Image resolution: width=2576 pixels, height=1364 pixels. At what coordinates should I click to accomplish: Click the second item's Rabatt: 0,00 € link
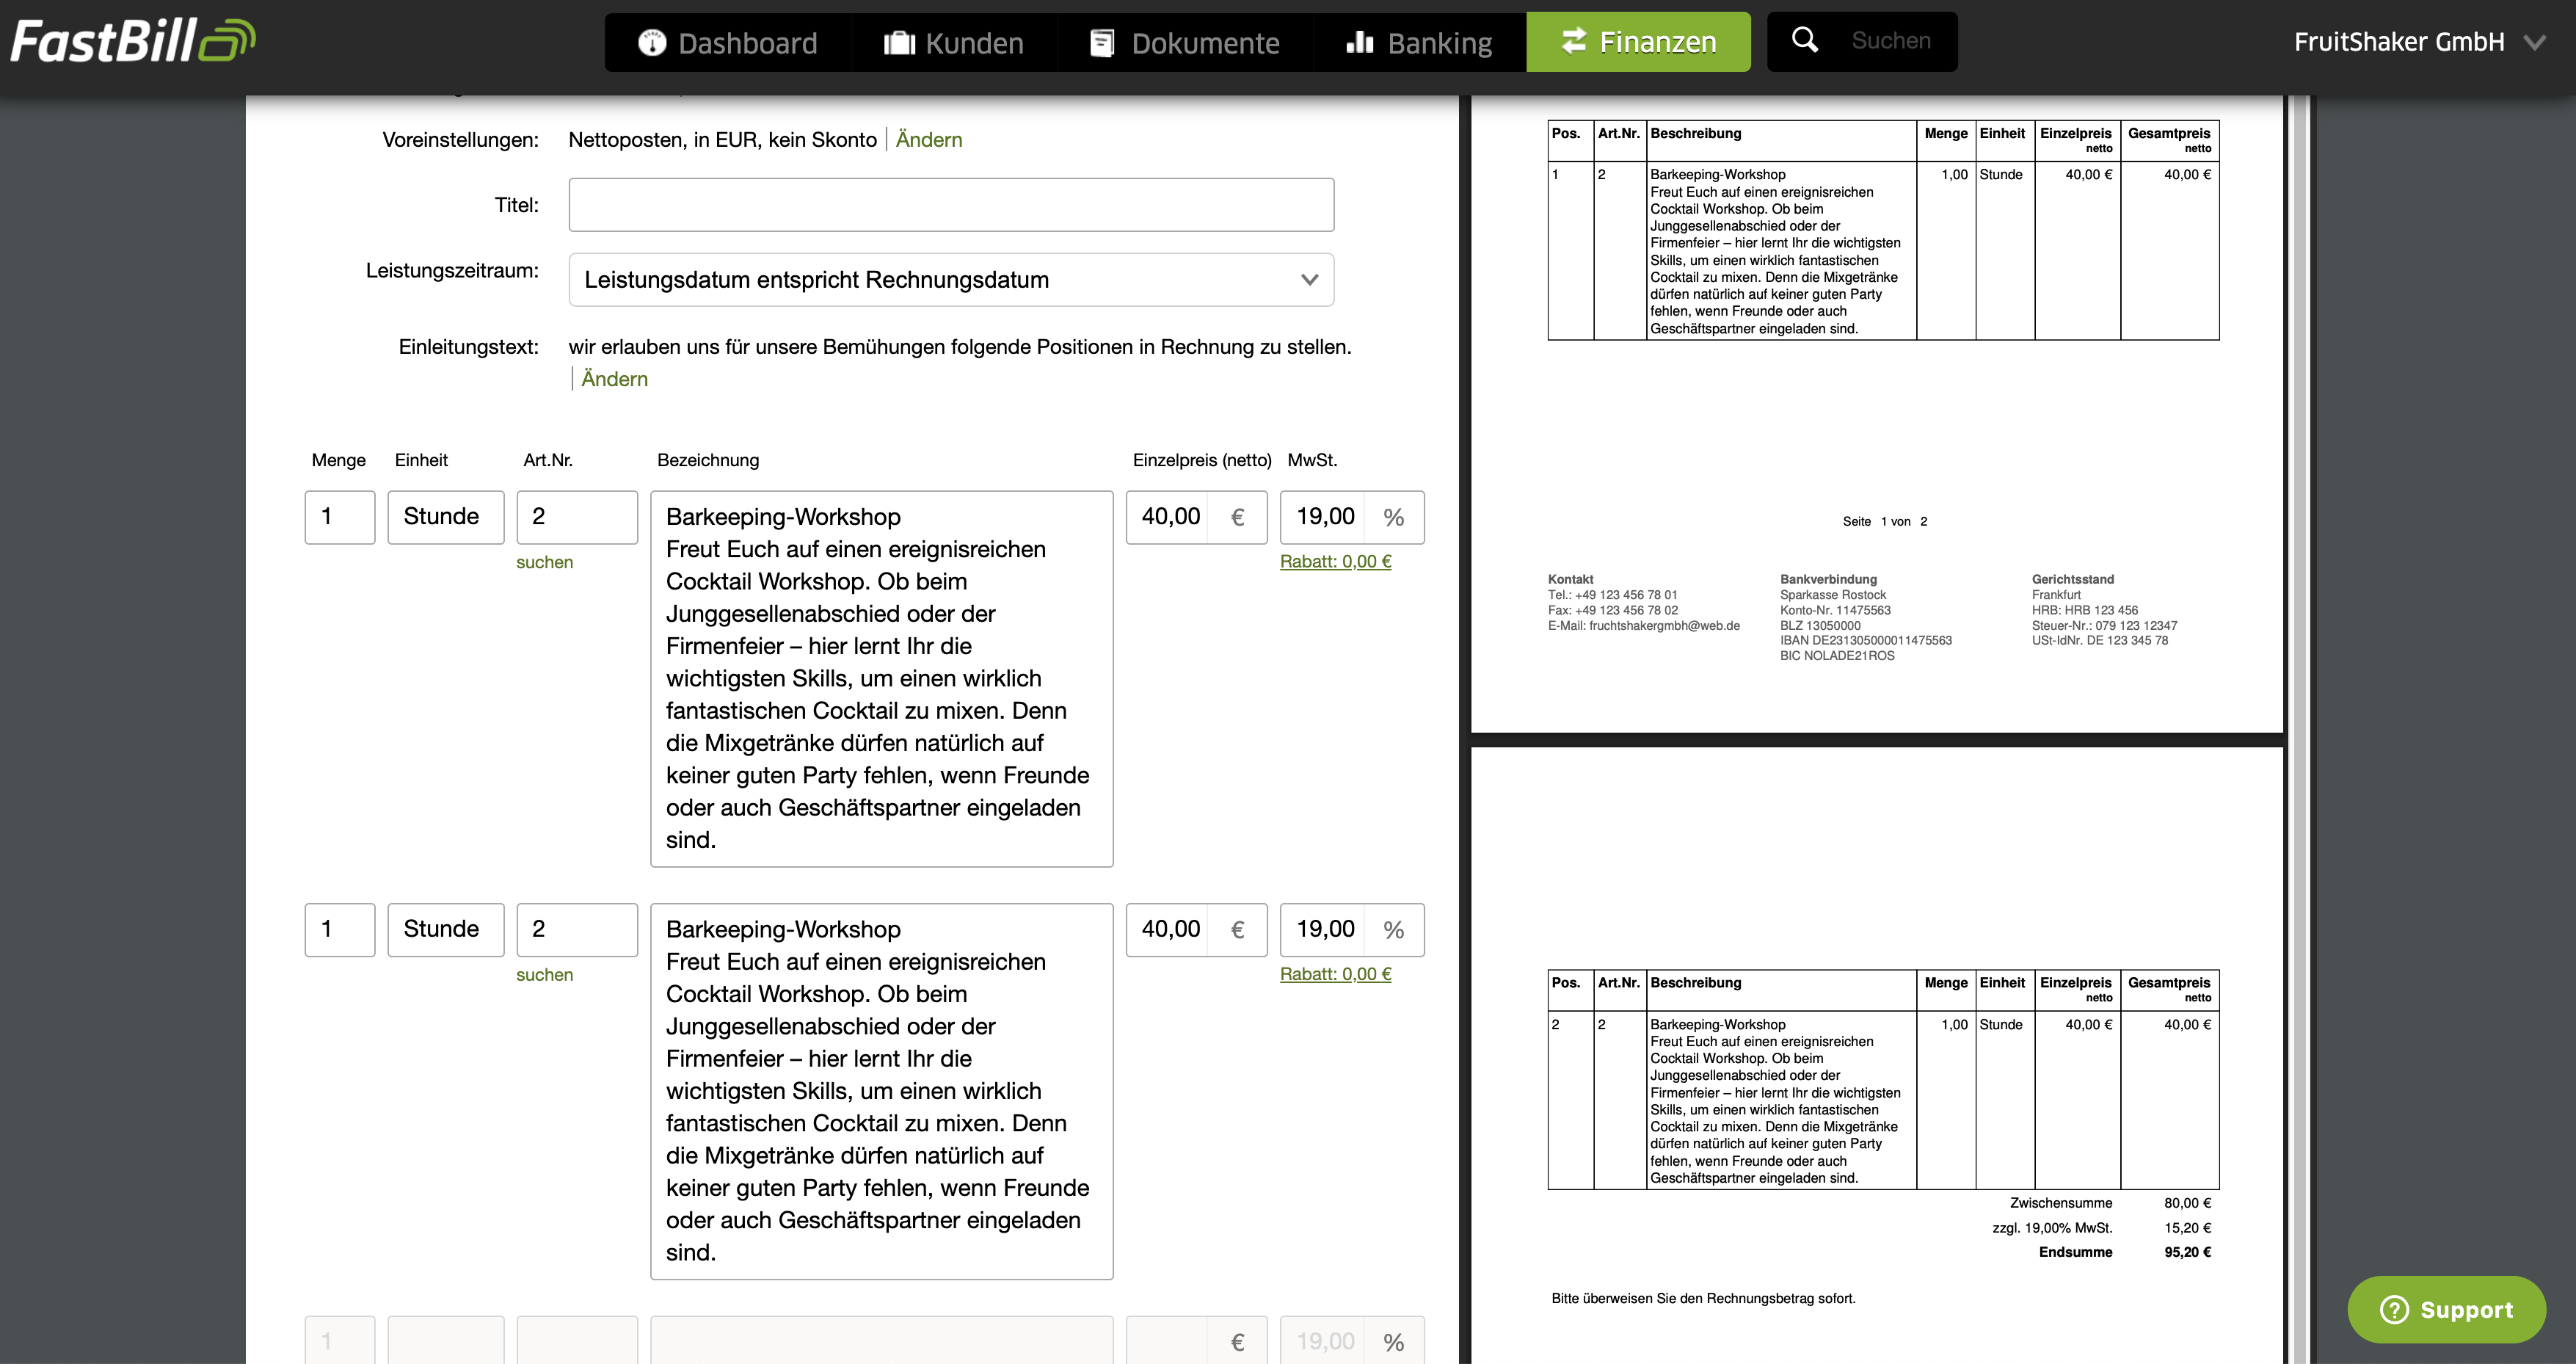(1335, 975)
